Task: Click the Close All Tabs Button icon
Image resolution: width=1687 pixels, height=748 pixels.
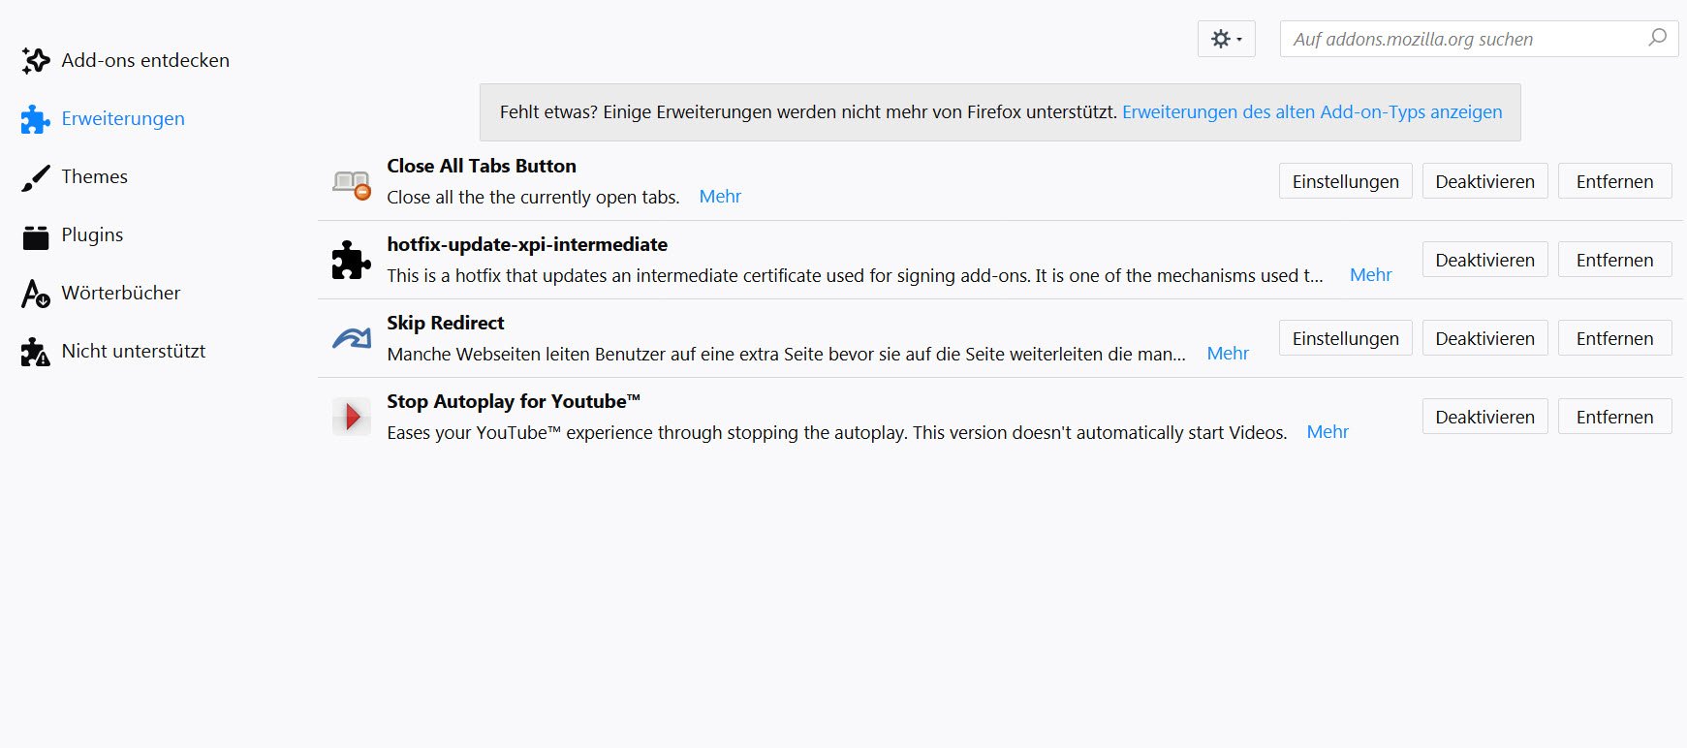Action: pos(352,183)
